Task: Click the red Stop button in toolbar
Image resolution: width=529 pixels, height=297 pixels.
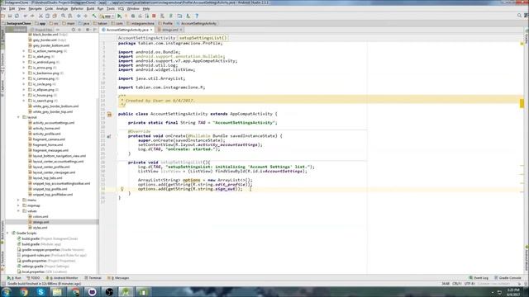Action: 154,16
